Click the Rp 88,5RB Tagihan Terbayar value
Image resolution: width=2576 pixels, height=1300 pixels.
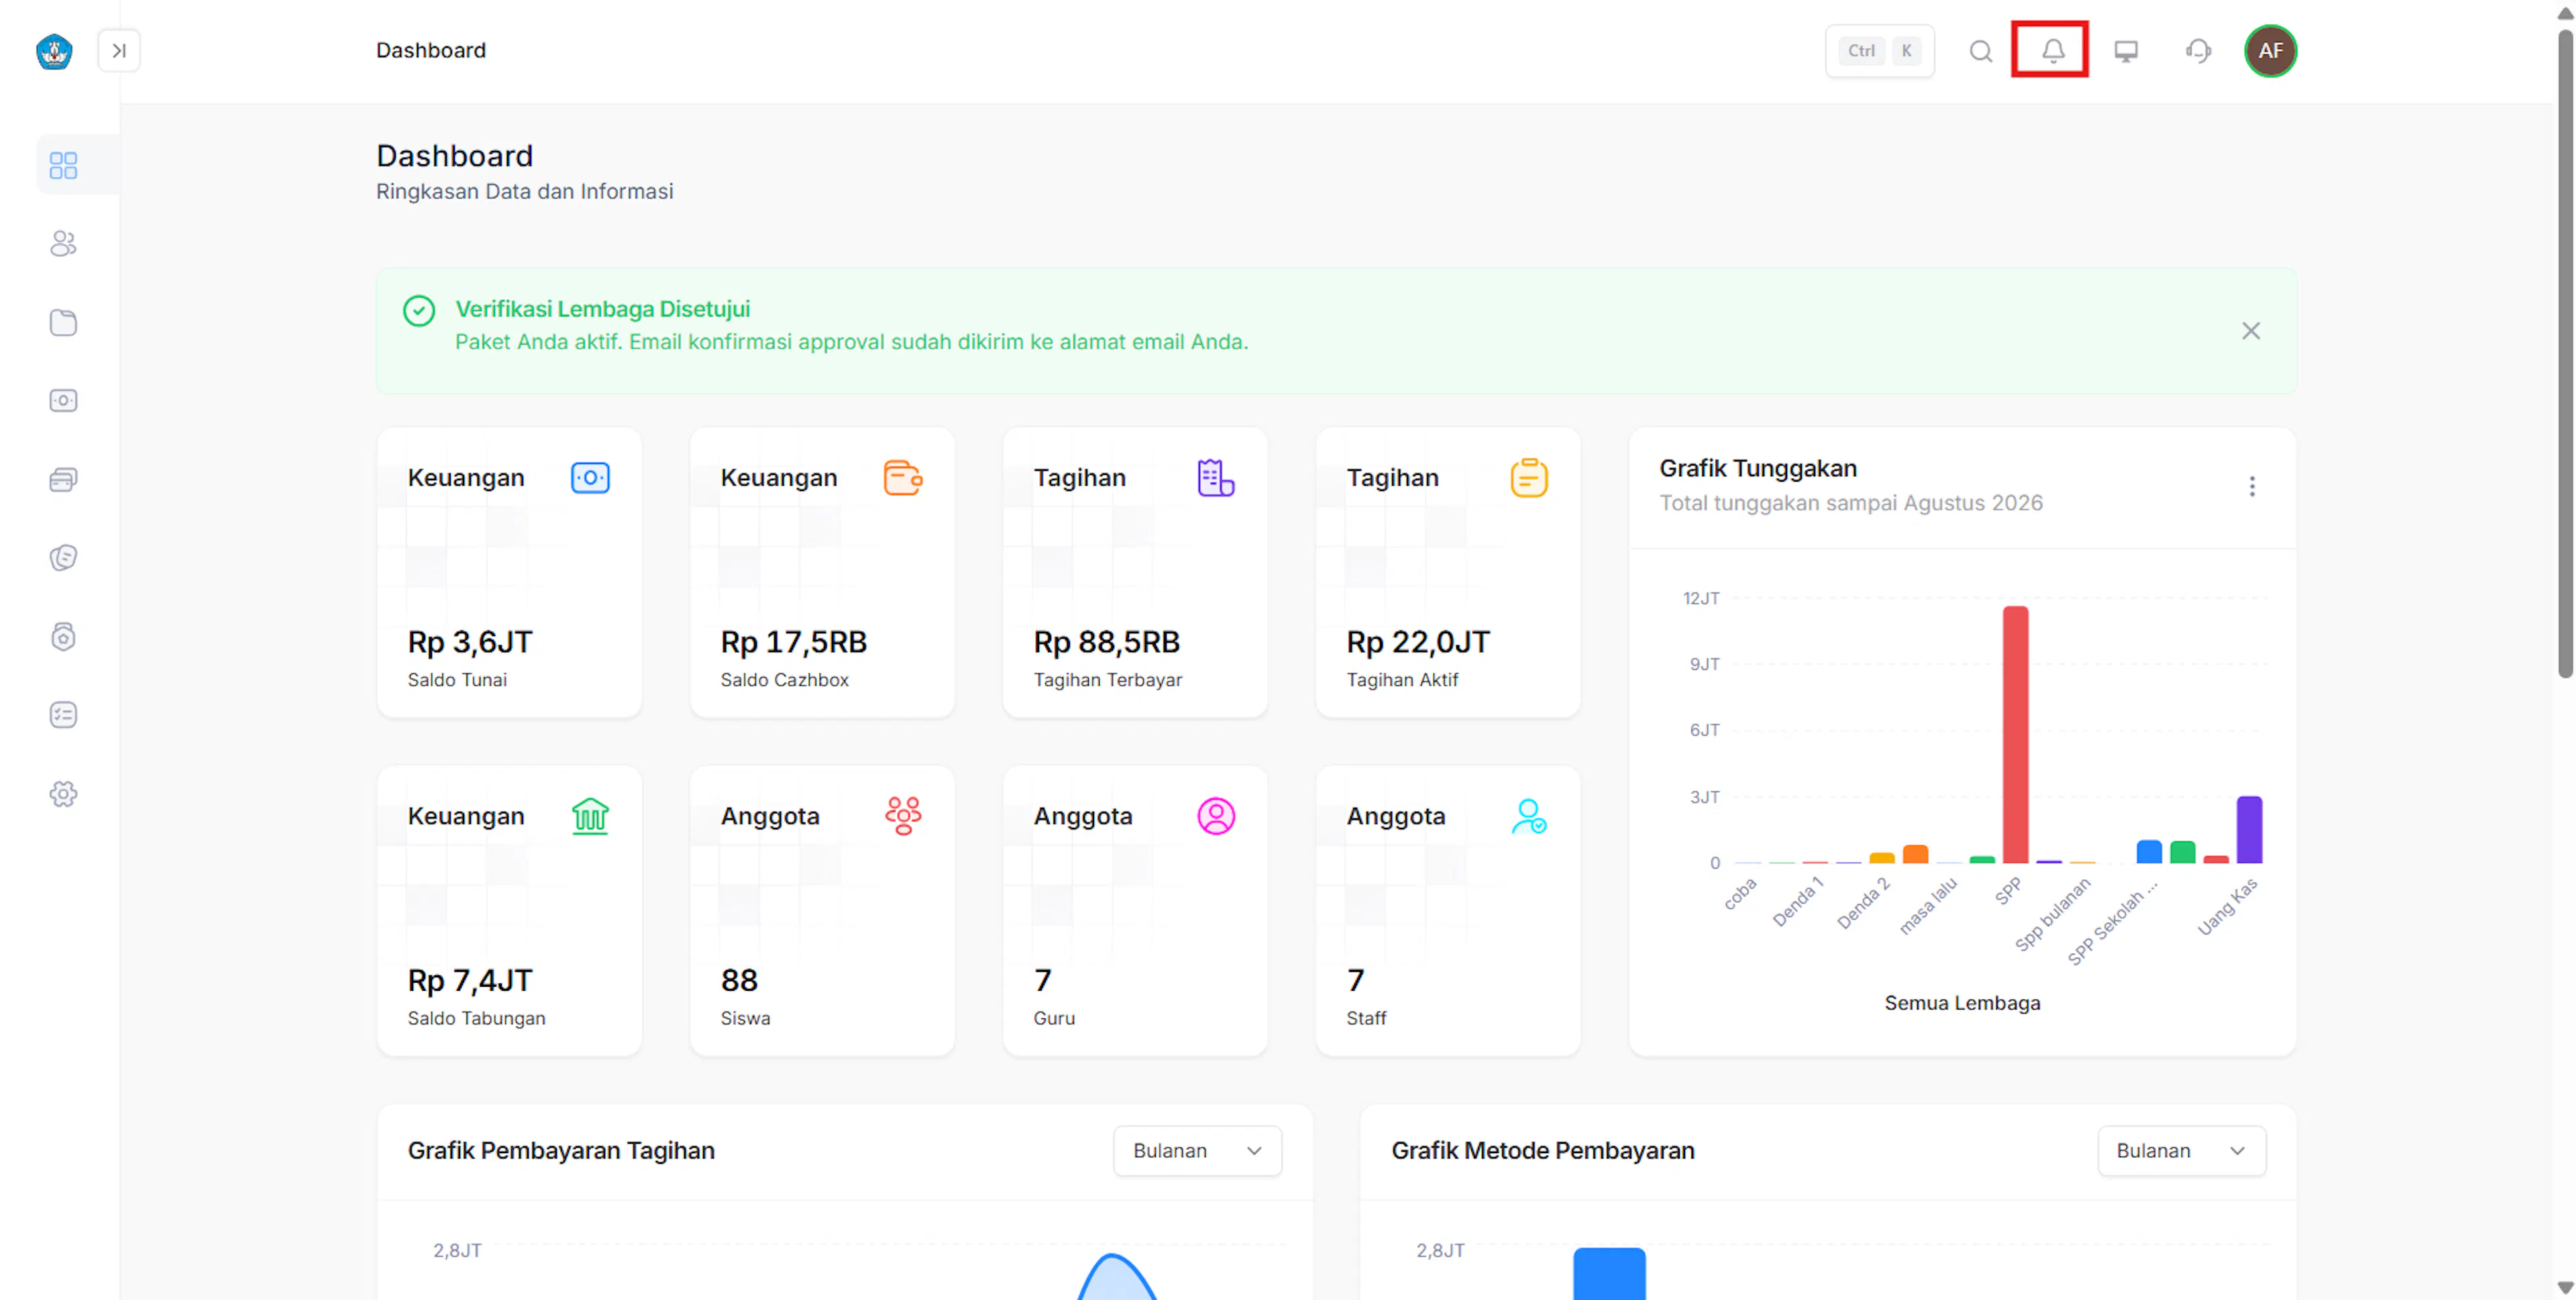(x=1107, y=642)
